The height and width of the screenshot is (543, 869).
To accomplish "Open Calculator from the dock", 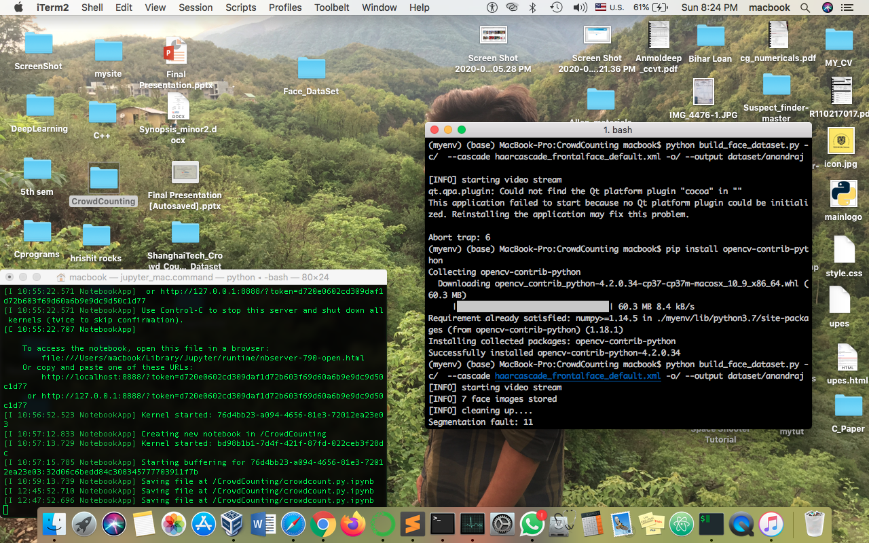I will pyautogui.click(x=592, y=524).
